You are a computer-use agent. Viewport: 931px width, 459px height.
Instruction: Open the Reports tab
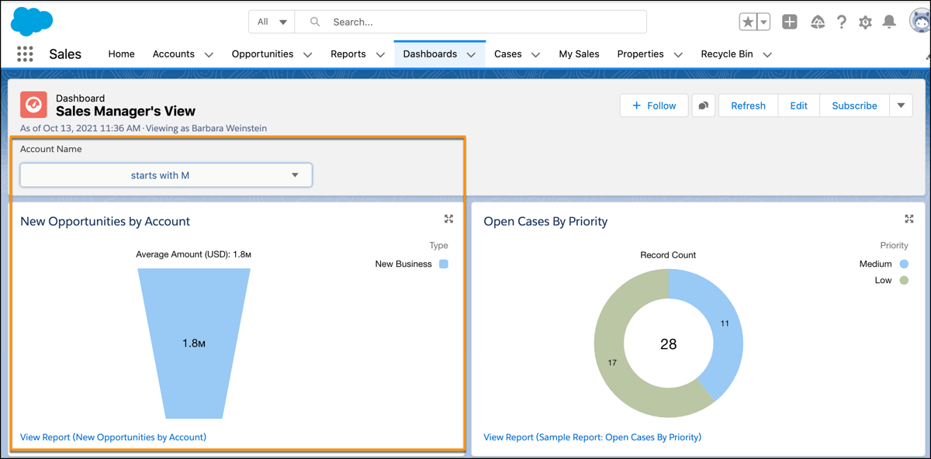[x=348, y=54]
